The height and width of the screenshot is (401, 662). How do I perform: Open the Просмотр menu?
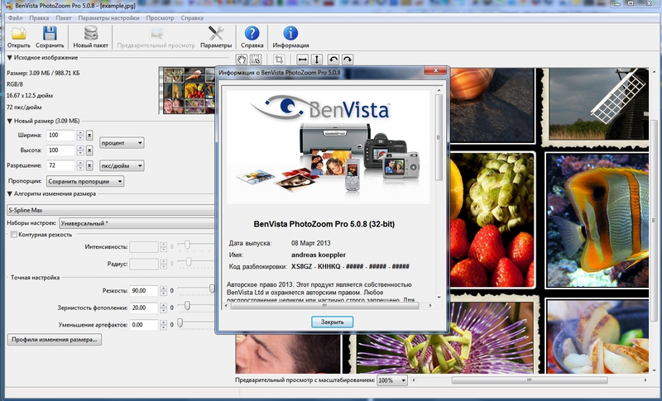160,18
